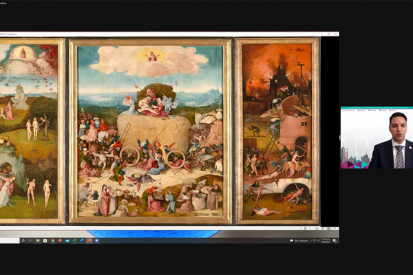
Task: Select the PowerPoint taskbar icon
Action: [x=89, y=241]
